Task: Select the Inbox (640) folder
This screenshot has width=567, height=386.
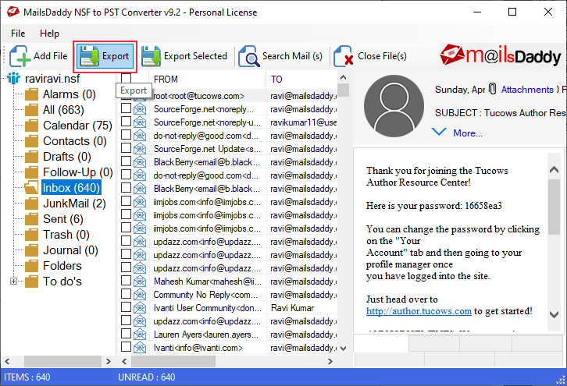Action: (71, 188)
